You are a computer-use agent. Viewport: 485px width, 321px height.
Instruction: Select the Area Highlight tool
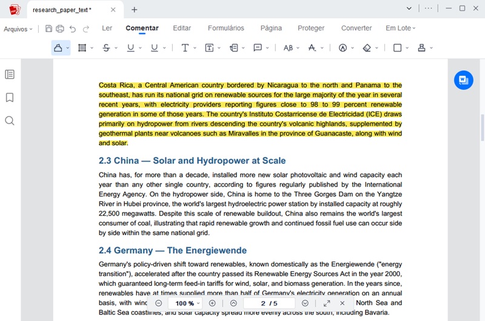(82, 48)
